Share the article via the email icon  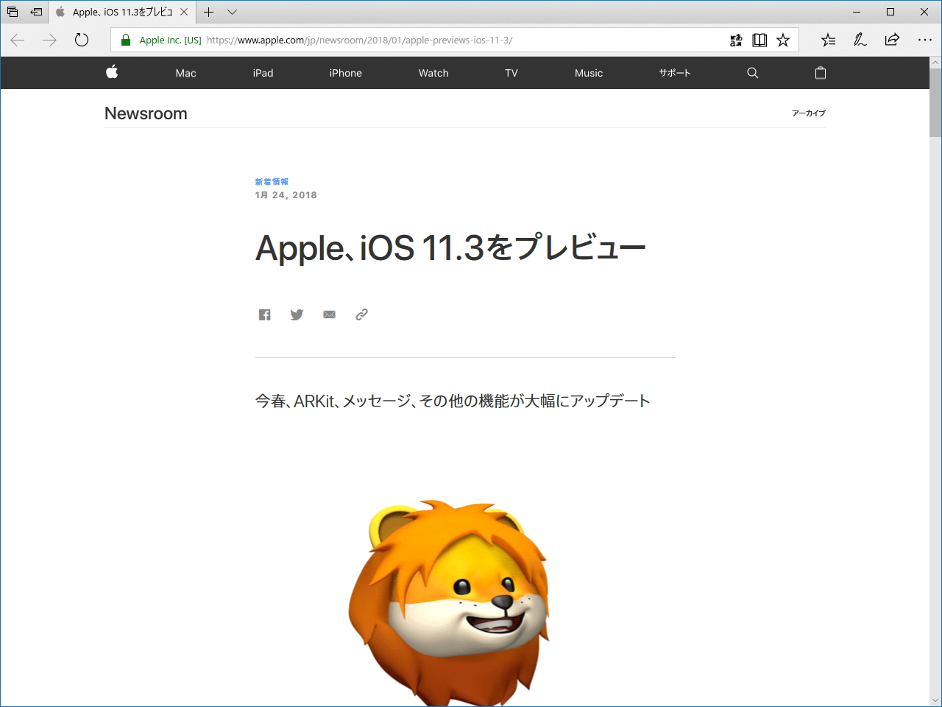(329, 314)
